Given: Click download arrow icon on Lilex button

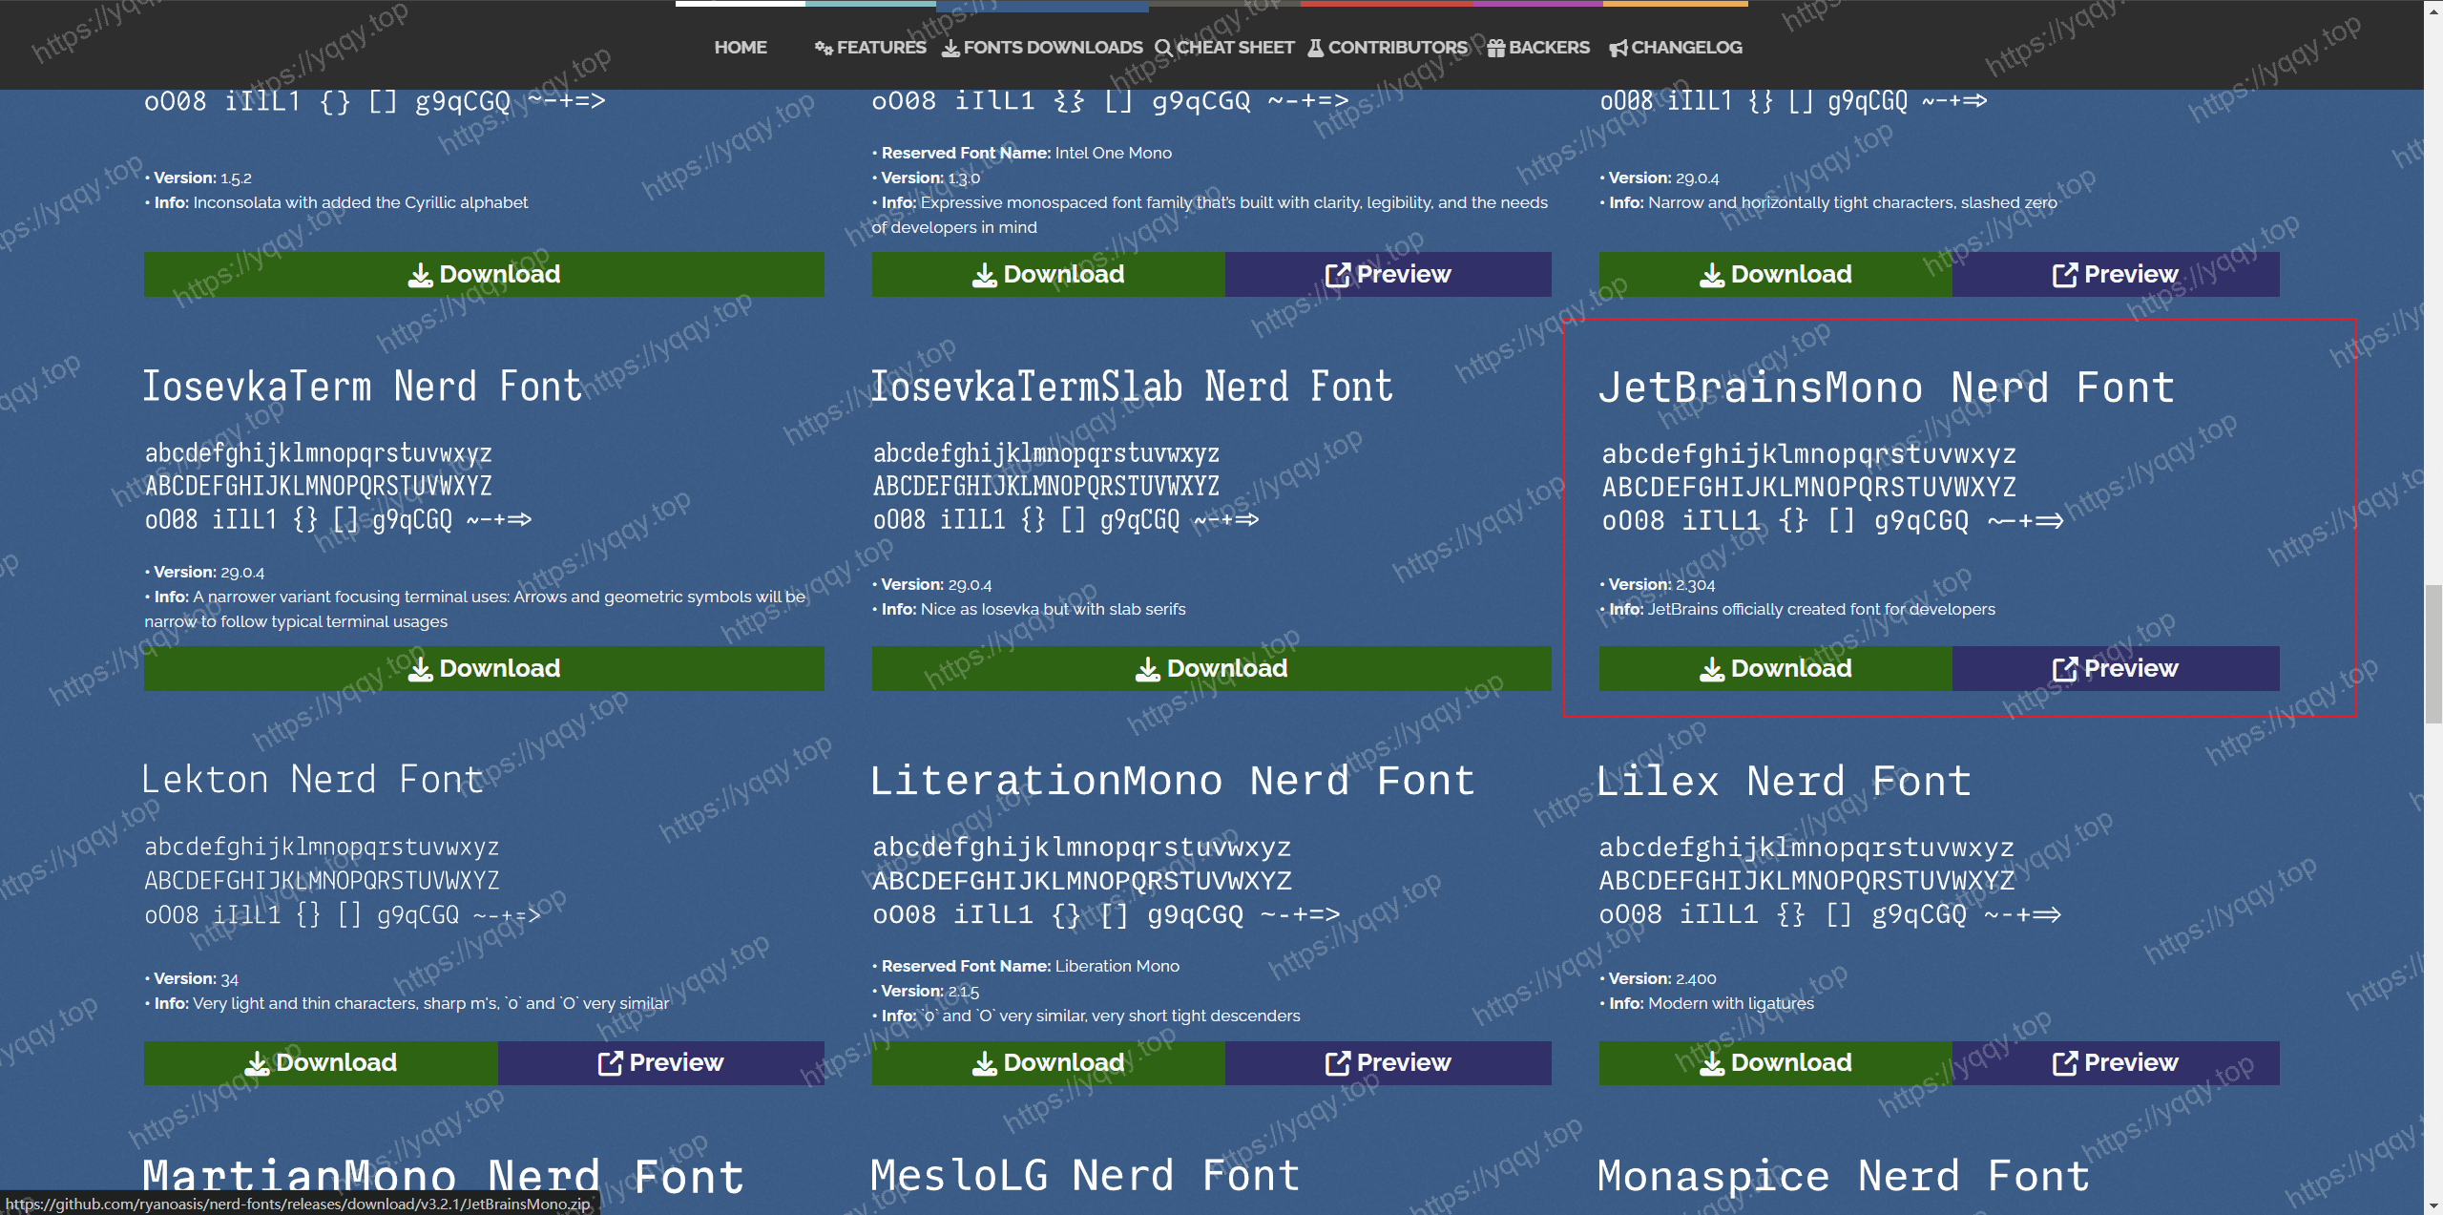Looking at the screenshot, I should pyautogui.click(x=1712, y=1064).
